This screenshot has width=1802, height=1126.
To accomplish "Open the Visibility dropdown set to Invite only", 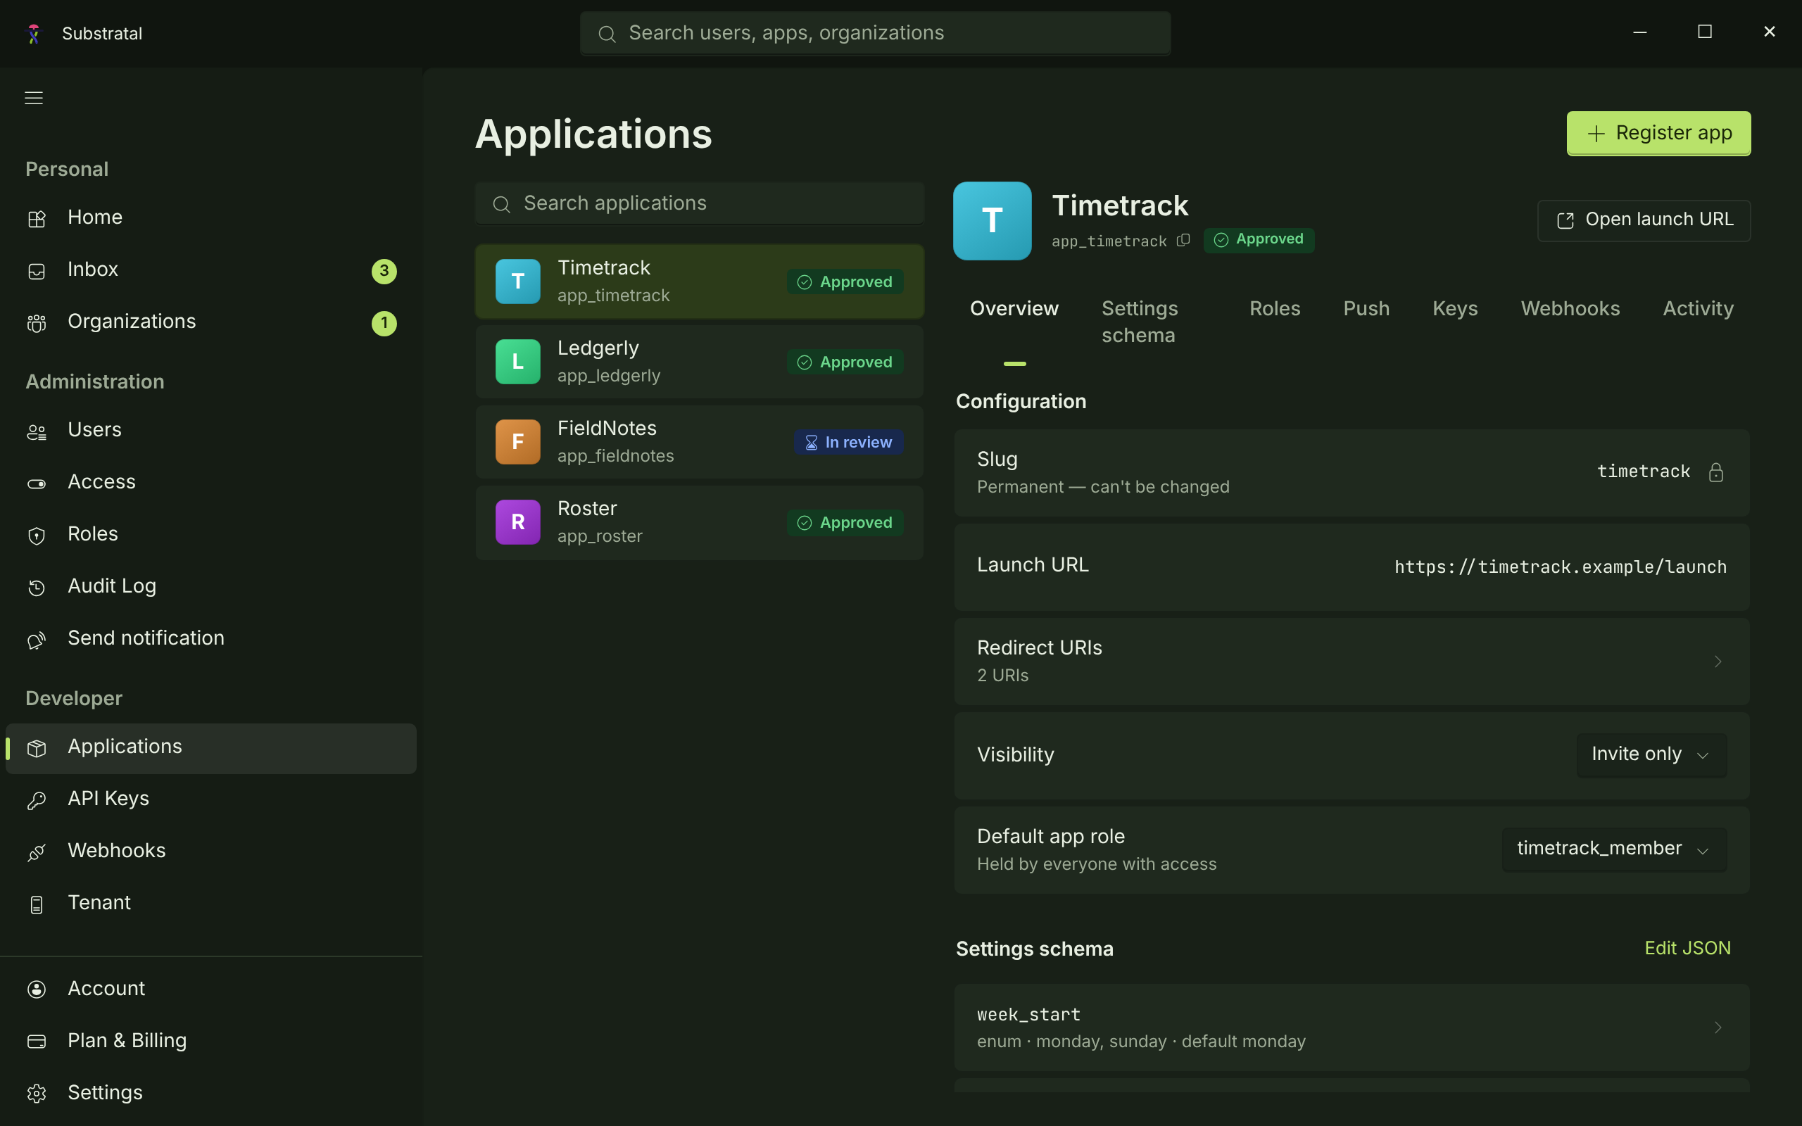I will point(1651,755).
